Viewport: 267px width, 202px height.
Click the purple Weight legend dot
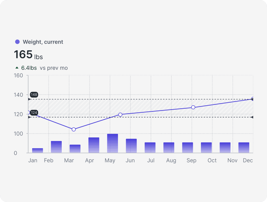point(17,42)
